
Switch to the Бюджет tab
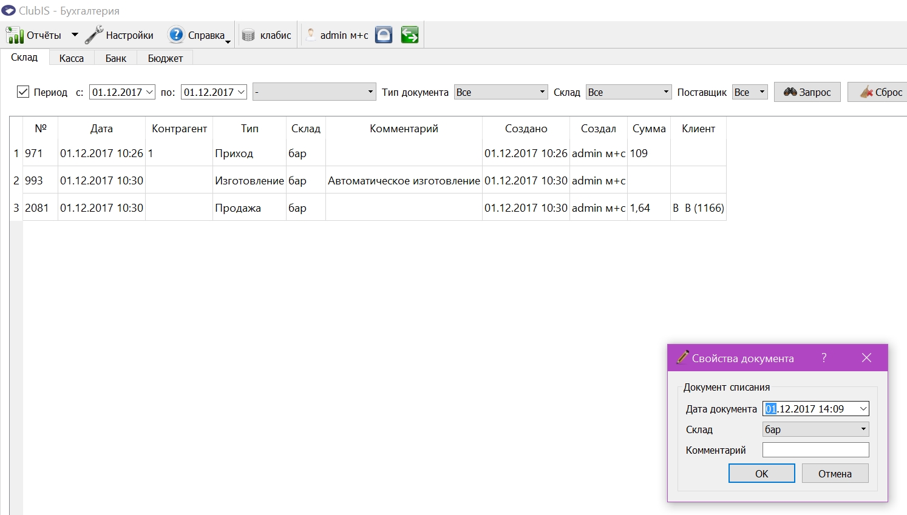coord(165,58)
